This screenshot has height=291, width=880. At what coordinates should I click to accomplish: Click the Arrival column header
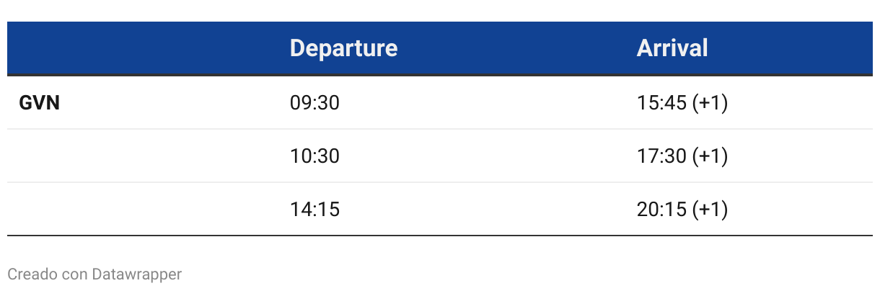click(672, 48)
